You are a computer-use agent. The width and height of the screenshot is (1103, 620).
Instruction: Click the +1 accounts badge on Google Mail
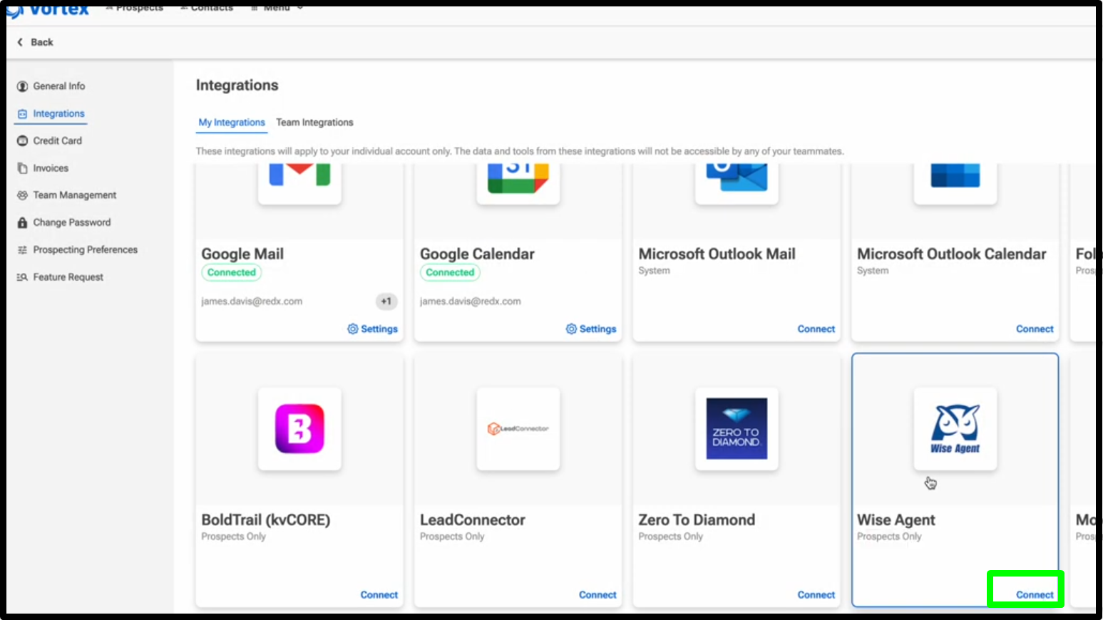[386, 301]
